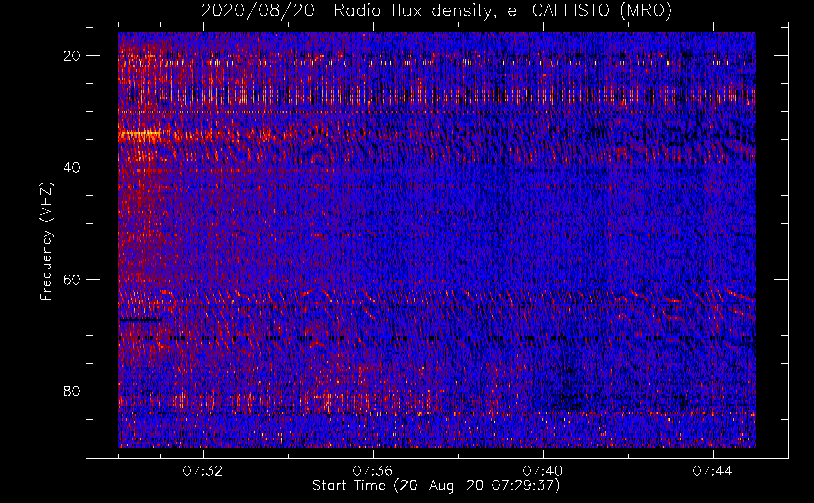The image size is (814, 503).
Task: Click the 80 frequency tick label
Action: coord(72,391)
